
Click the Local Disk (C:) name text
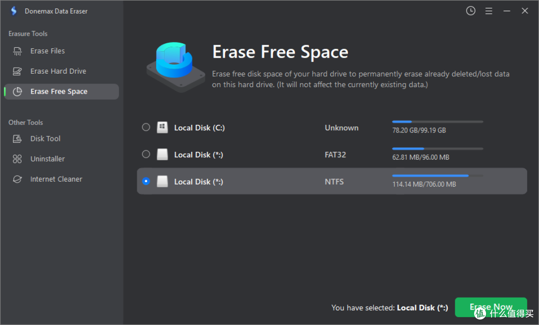pos(199,128)
